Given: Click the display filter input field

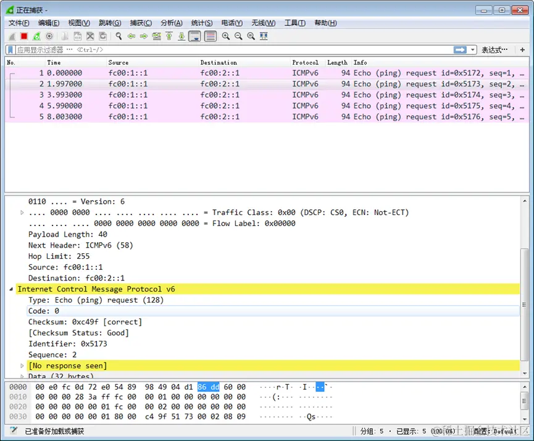Looking at the screenshot, I should click(x=235, y=50).
